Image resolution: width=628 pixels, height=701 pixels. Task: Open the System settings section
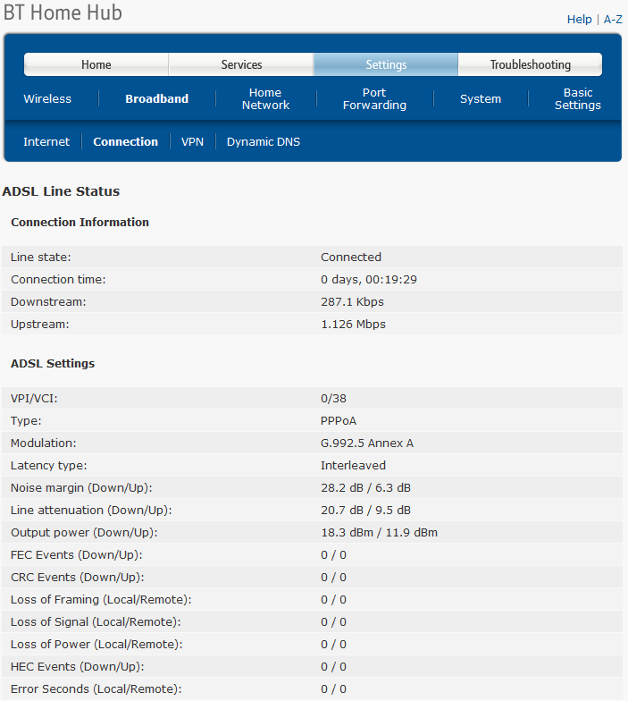(481, 99)
